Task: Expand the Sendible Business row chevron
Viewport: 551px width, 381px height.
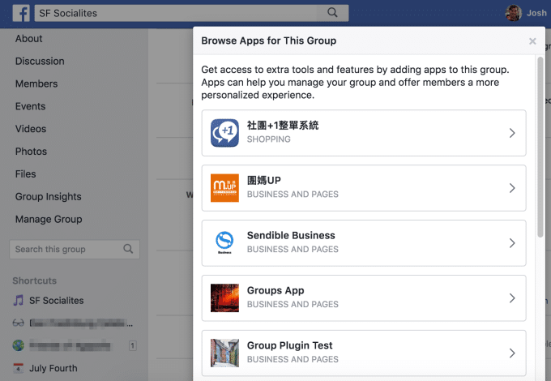Action: point(511,243)
